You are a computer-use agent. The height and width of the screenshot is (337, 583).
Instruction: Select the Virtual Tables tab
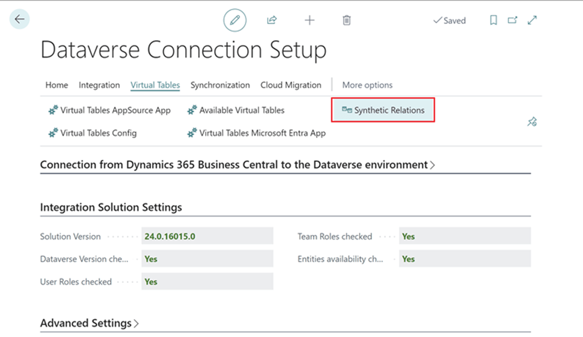[x=155, y=85]
